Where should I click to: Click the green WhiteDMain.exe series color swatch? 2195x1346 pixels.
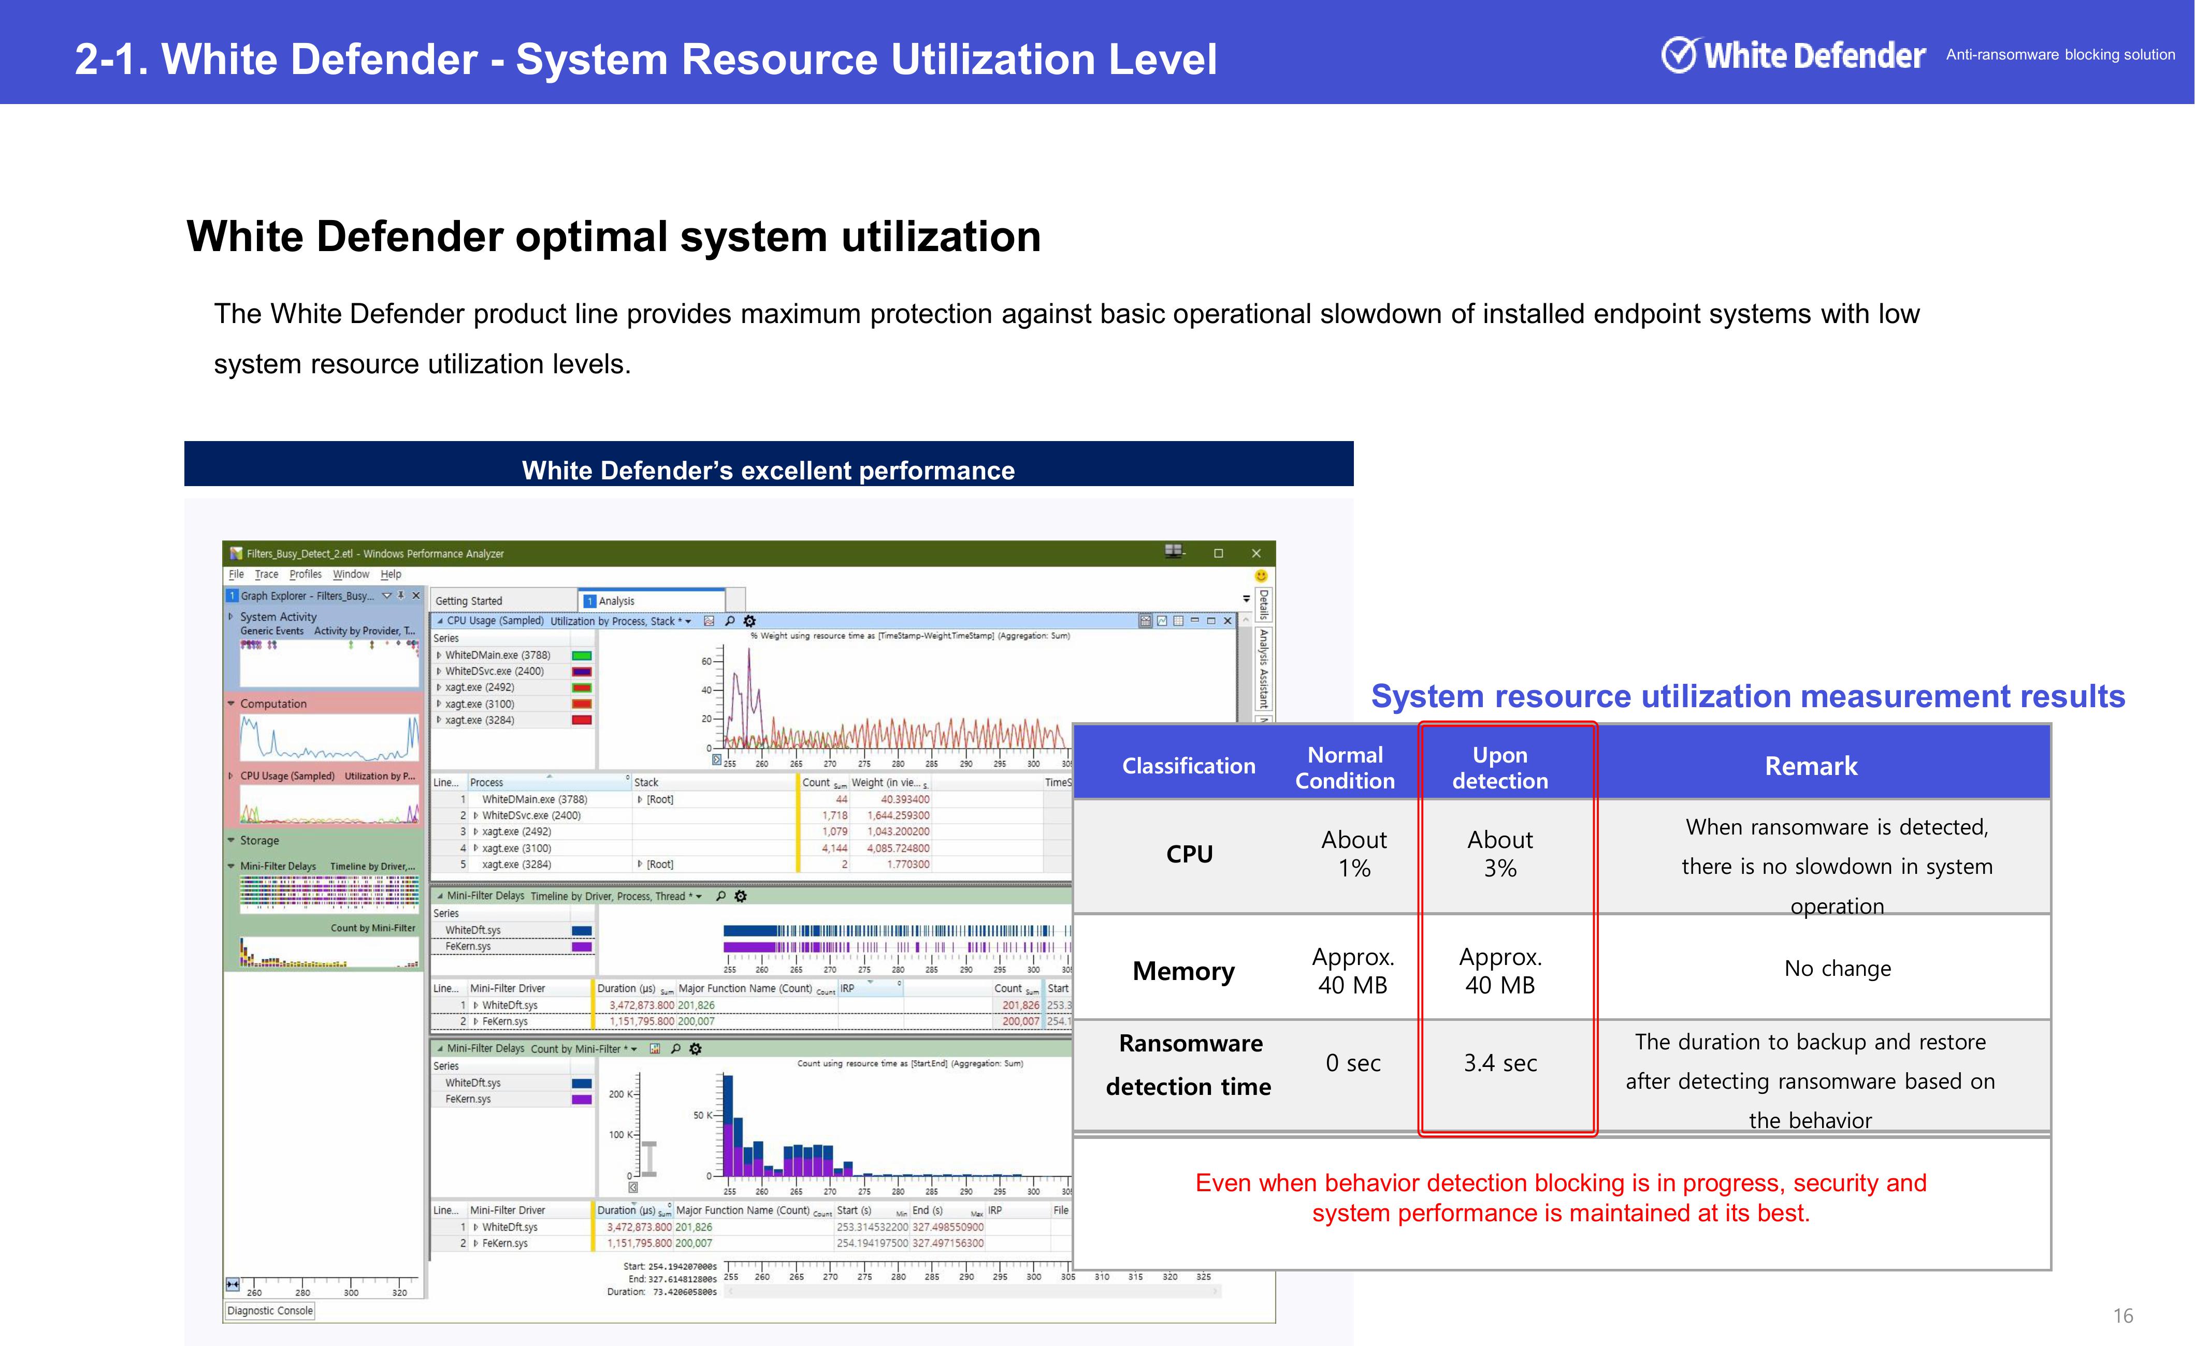pyautogui.click(x=581, y=655)
